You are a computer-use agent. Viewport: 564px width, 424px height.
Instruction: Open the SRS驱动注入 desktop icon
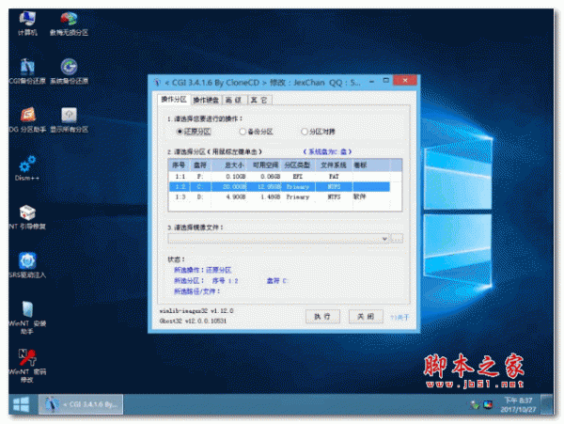(27, 265)
